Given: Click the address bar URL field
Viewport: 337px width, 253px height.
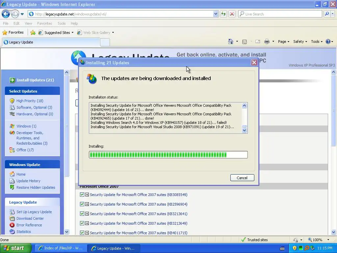Looking at the screenshot, I should click(124, 14).
